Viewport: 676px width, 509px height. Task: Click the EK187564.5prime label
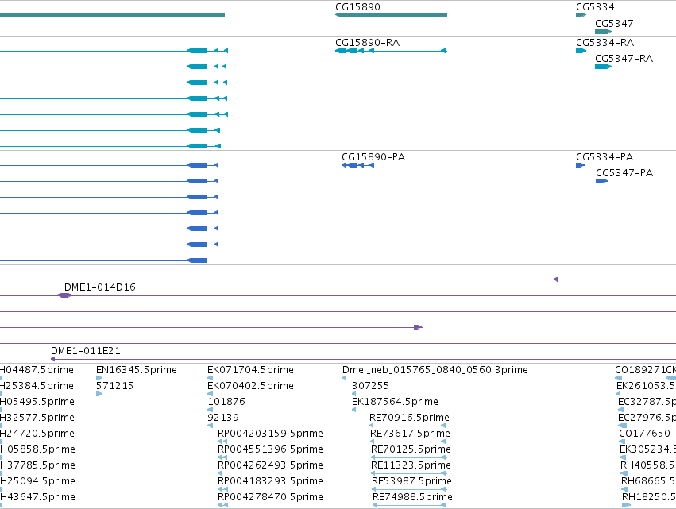395,402
